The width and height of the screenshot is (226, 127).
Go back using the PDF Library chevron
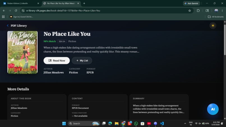tap(8, 26)
